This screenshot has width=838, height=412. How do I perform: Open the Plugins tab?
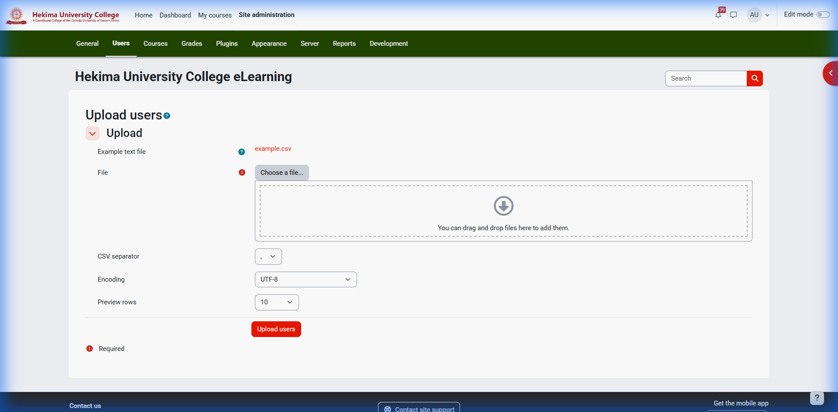227,44
